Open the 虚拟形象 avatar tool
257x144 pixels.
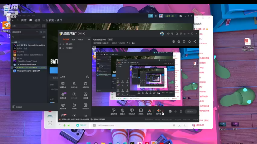tap(63, 106)
